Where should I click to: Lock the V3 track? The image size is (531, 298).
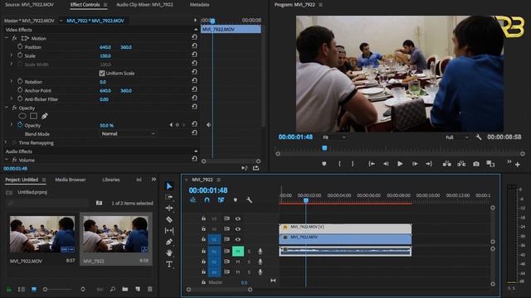pyautogui.click(x=203, y=219)
